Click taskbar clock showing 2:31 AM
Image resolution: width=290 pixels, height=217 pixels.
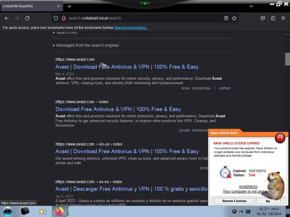(269, 211)
